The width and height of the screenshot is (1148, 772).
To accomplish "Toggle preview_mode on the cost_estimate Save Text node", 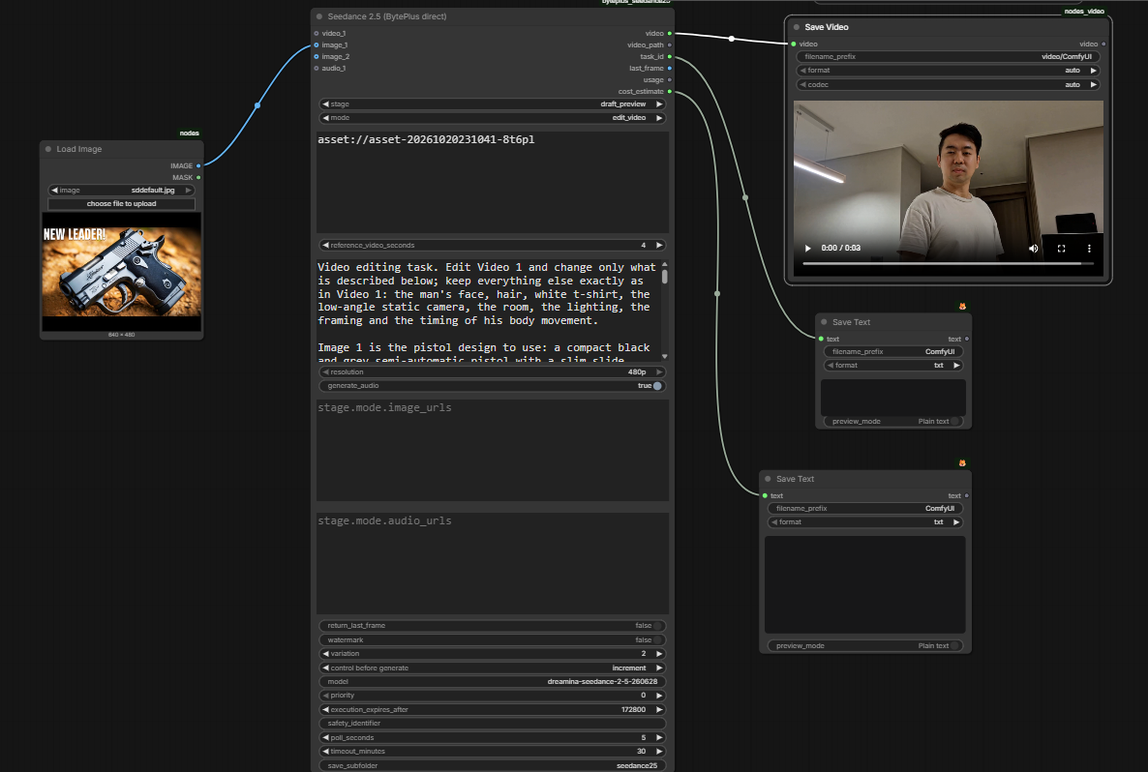I will [955, 645].
